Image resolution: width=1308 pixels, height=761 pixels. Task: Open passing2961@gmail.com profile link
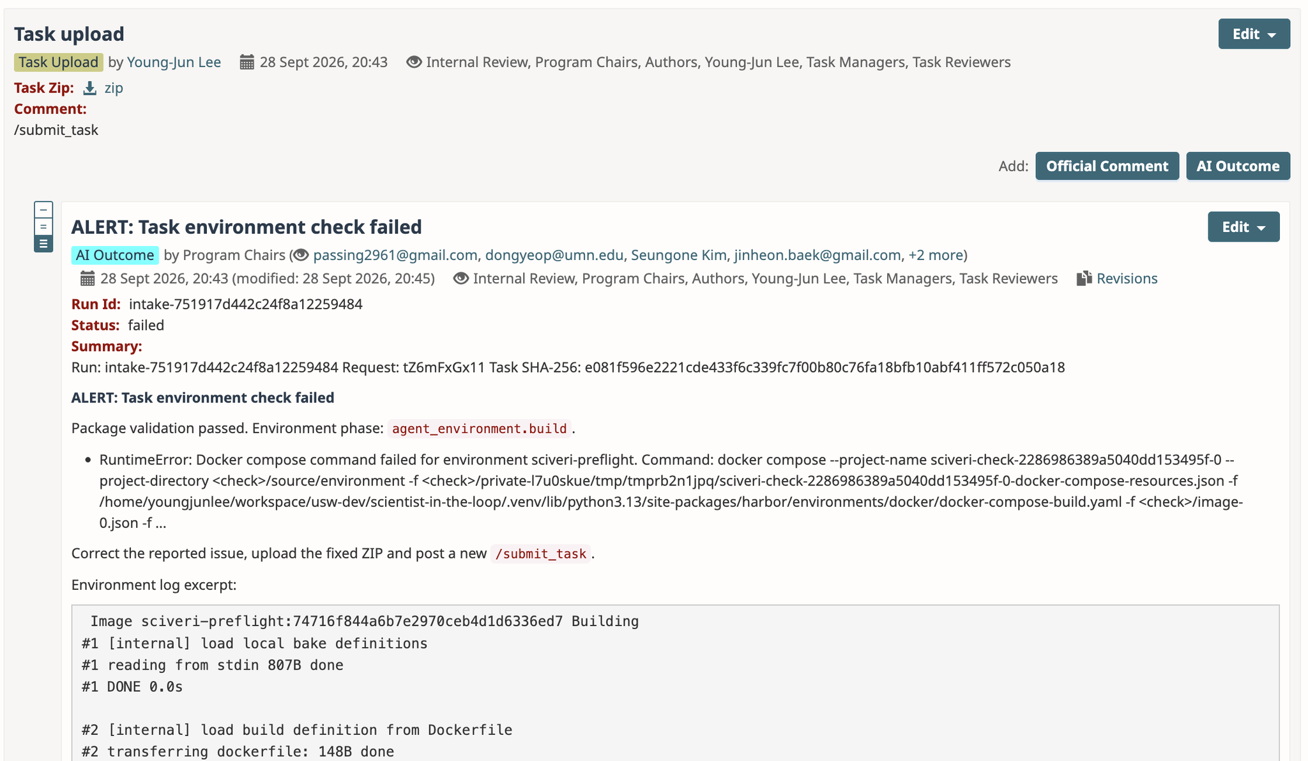click(x=395, y=255)
